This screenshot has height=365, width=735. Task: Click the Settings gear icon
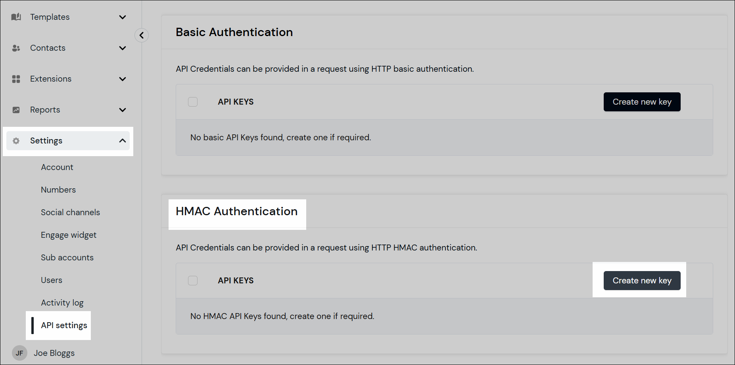tap(16, 140)
